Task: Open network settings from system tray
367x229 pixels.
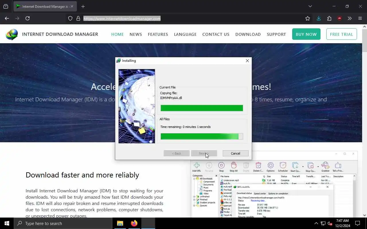Action: pos(323,223)
